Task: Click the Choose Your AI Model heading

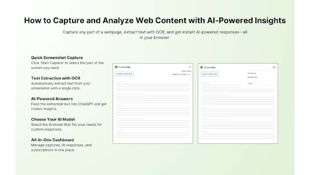Action: (x=53, y=119)
